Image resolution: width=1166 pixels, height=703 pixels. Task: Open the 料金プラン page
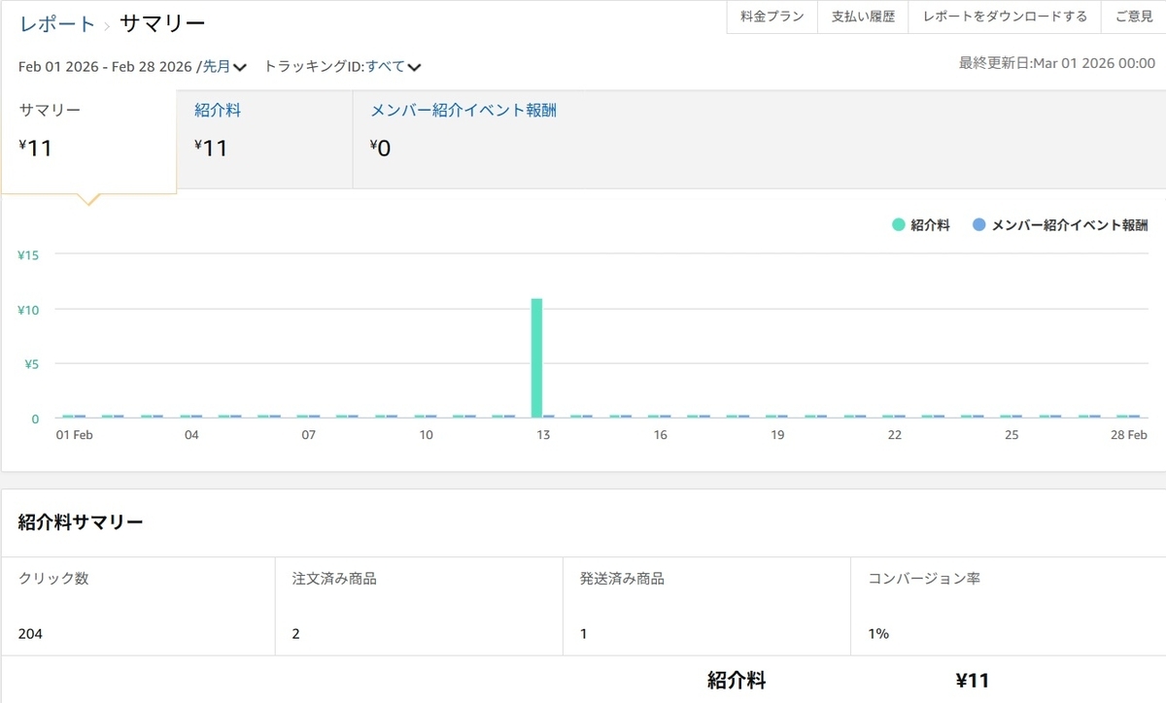(772, 17)
